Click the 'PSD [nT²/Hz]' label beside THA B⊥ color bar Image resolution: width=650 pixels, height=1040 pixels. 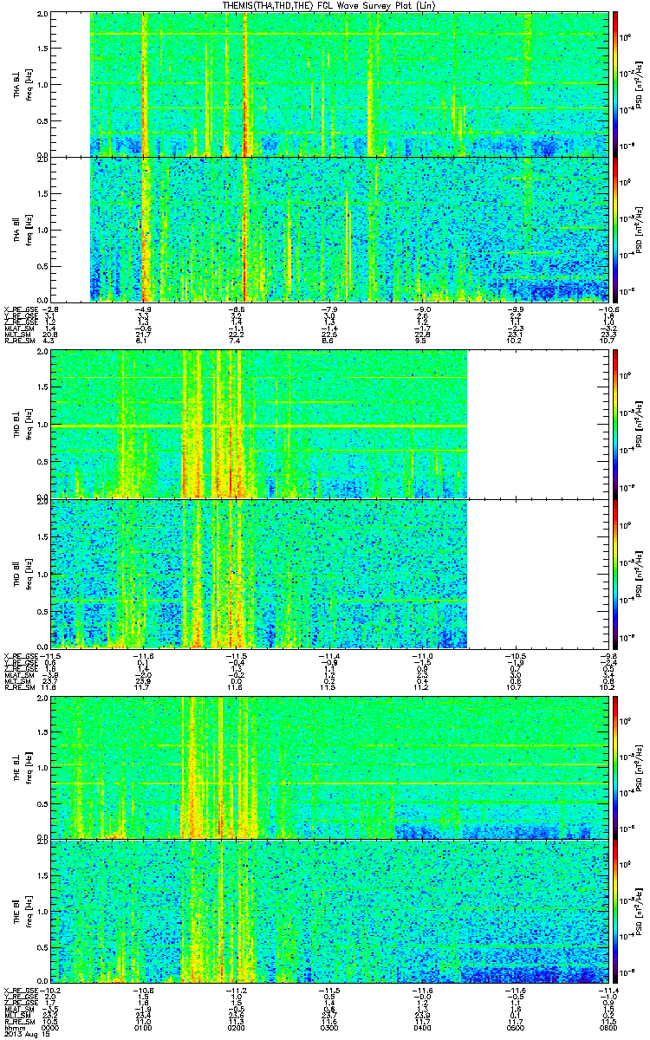(x=640, y=84)
